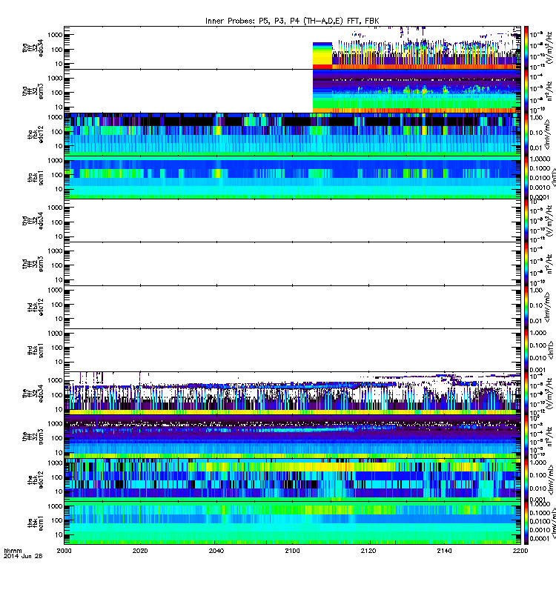Click the tha fff scm3 spectrogram data area
This screenshot has width=556, height=593.
[x=417, y=91]
